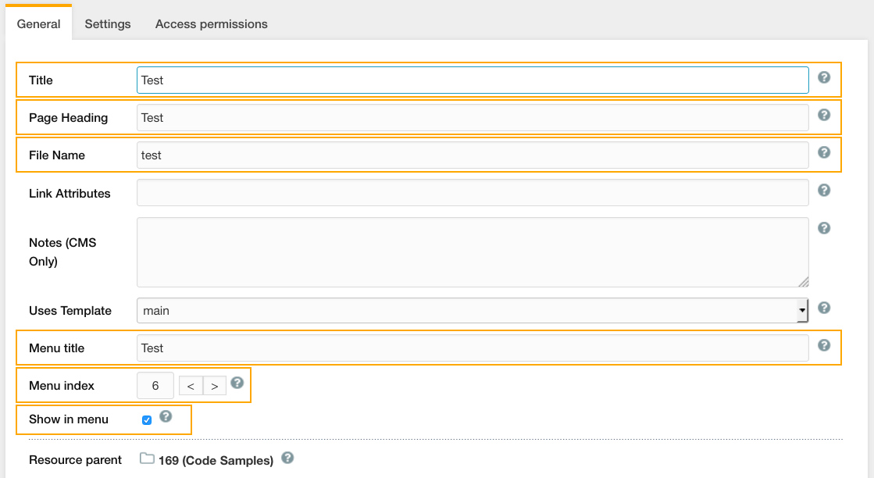
Task: Uncheck the Show in menu checkbox
Action: point(147,420)
